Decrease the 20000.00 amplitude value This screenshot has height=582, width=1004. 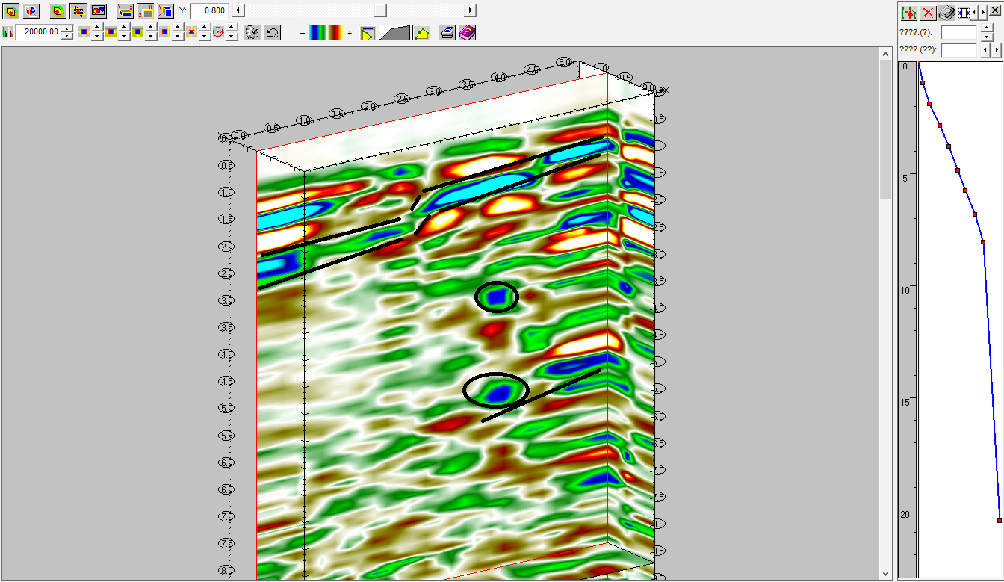(x=68, y=36)
